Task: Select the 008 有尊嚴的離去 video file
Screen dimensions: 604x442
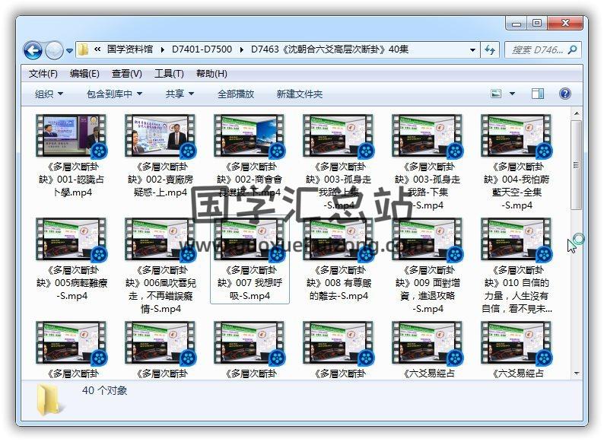Action: [338, 240]
